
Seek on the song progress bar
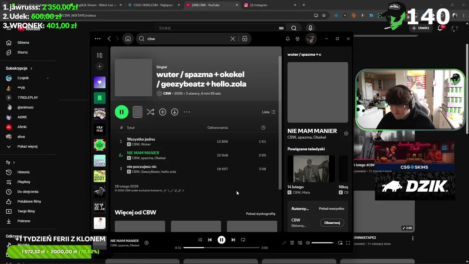tap(221, 248)
